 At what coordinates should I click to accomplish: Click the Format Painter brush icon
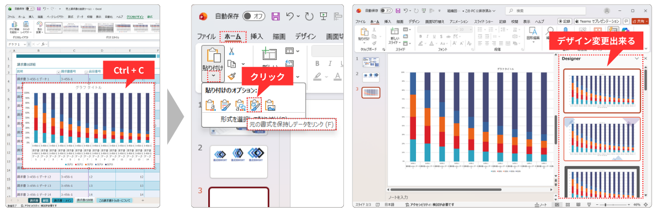[232, 77]
